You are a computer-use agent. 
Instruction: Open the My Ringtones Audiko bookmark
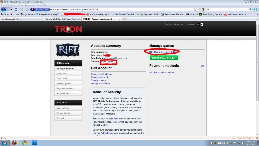(149, 14)
